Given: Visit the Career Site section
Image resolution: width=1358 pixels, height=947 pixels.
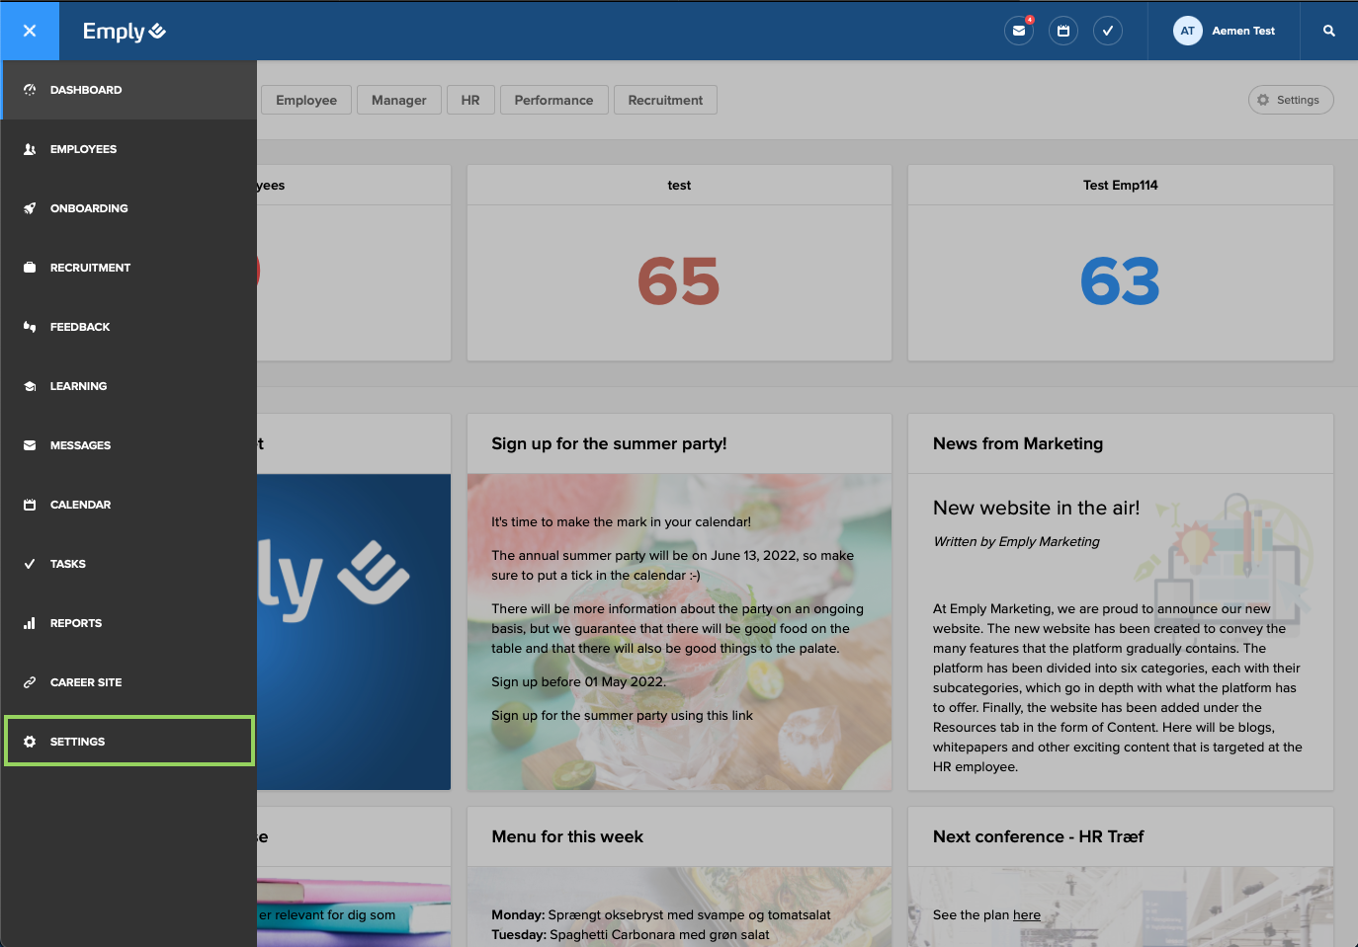Looking at the screenshot, I should (86, 681).
